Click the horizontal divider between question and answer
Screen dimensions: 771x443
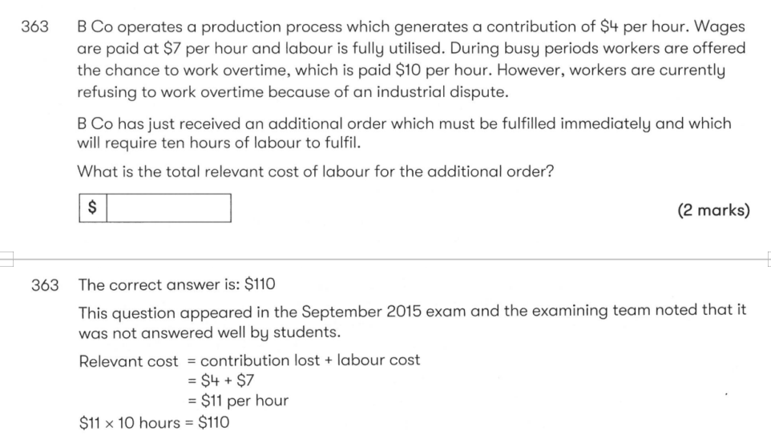click(x=385, y=259)
